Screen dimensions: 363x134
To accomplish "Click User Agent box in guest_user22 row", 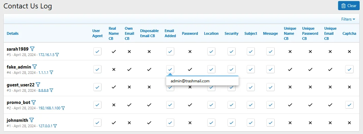I will coord(97,87).
